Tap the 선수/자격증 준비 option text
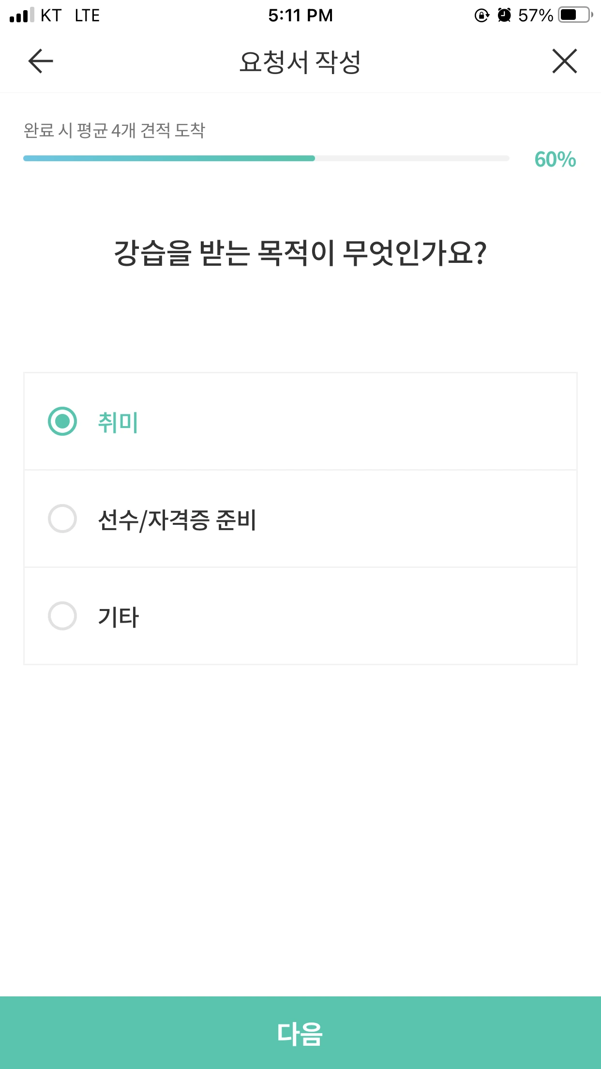The height and width of the screenshot is (1069, 601). 177,519
